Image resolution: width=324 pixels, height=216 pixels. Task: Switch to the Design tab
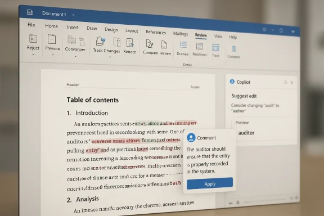point(111,30)
